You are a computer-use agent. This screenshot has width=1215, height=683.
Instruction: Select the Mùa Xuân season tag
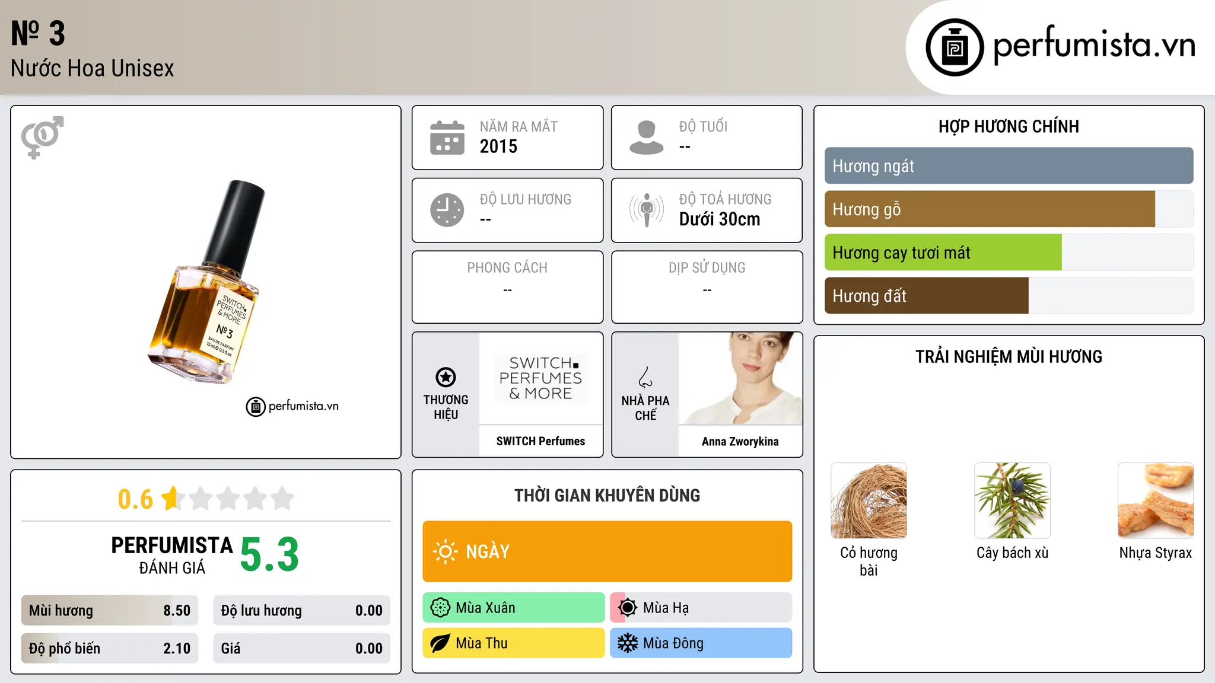point(514,608)
